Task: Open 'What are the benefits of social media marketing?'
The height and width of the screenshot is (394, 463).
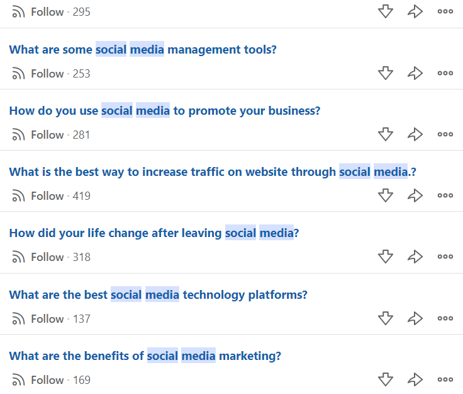Action: (x=145, y=356)
